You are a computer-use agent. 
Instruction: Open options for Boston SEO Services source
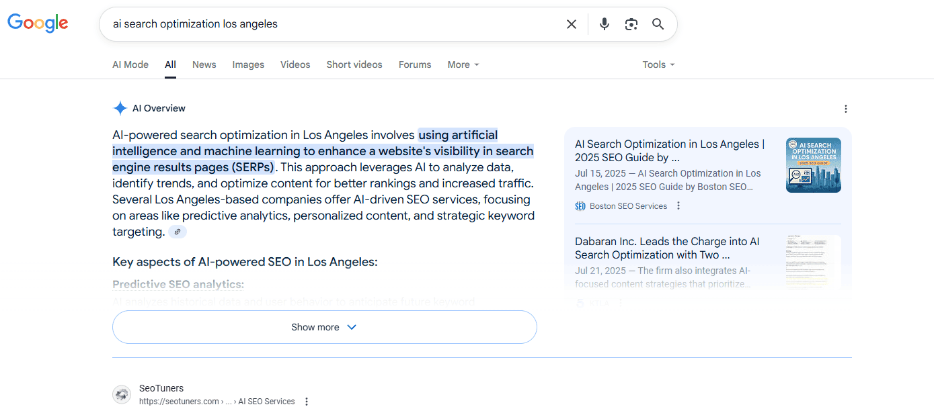click(678, 206)
